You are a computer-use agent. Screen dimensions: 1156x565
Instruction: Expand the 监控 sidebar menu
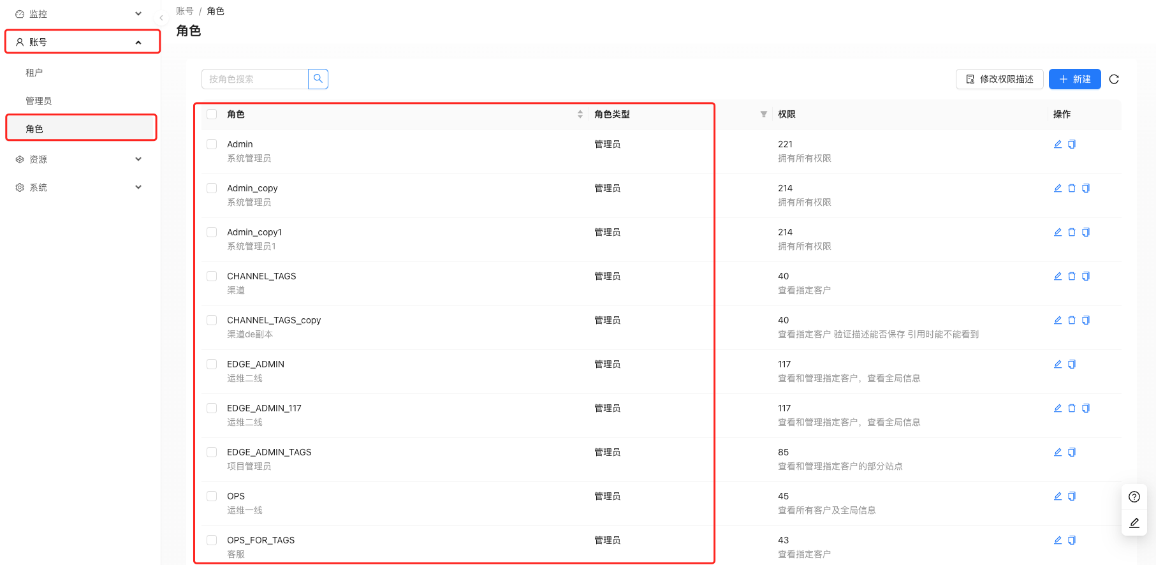coord(79,14)
